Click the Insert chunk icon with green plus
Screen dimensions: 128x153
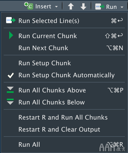(x=29, y=6)
